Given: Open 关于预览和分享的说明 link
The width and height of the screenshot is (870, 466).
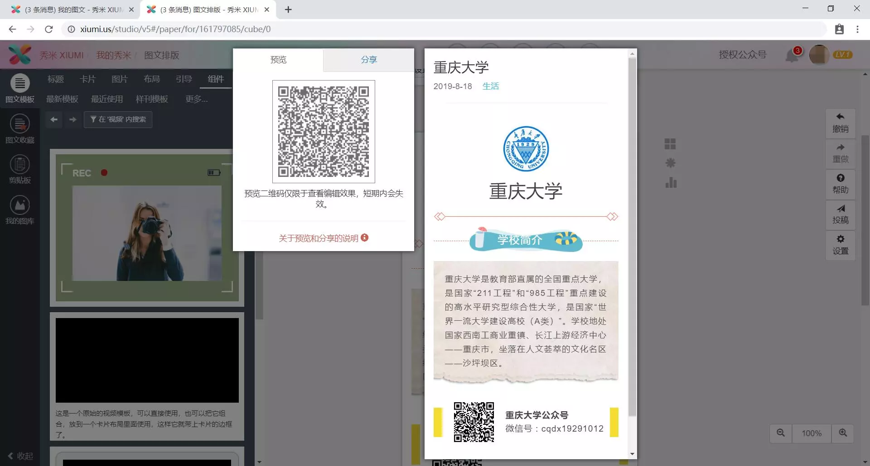Looking at the screenshot, I should pos(319,238).
